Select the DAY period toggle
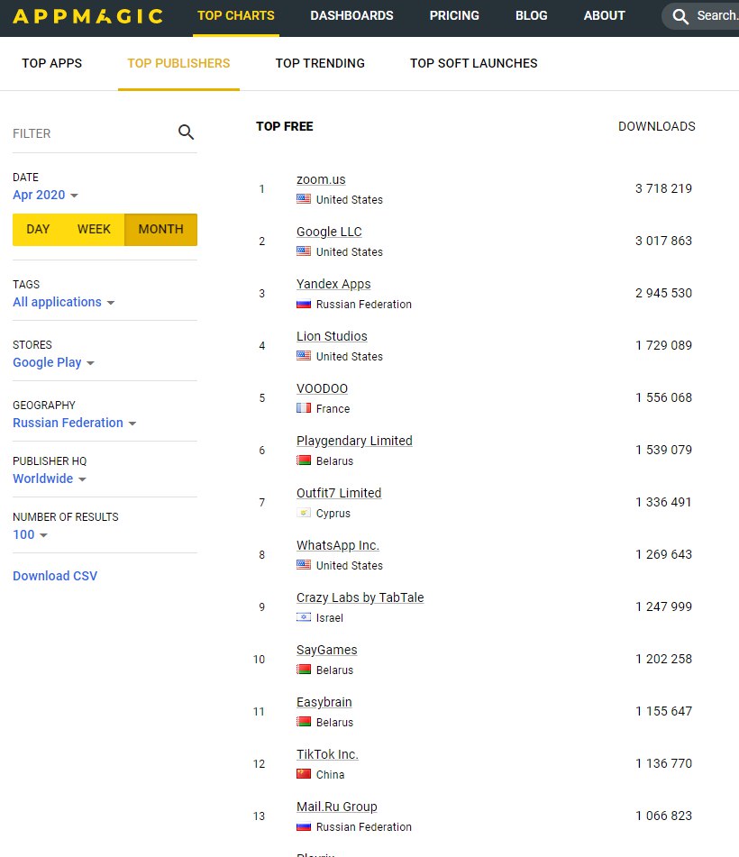739x857 pixels. tap(38, 230)
